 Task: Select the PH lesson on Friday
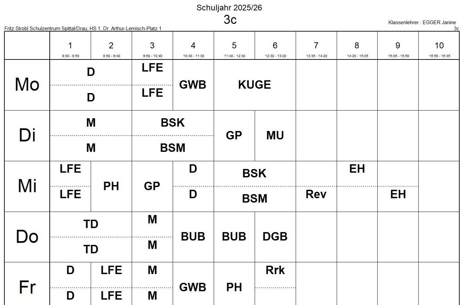[x=234, y=287]
